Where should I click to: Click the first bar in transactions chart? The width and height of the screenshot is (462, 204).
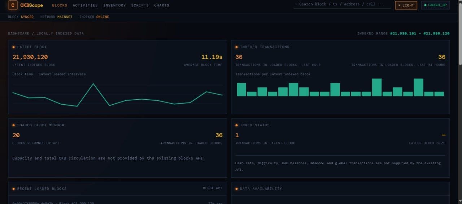pos(241,90)
